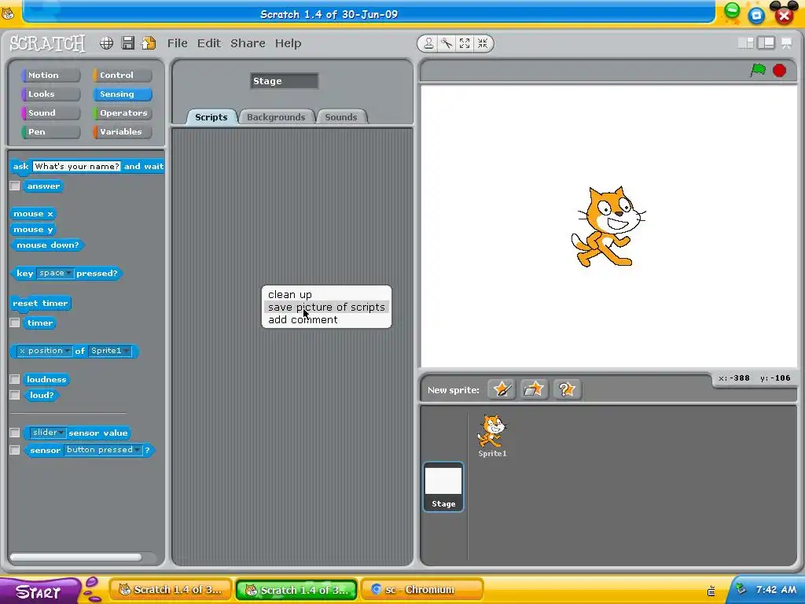Viewport: 805px width, 604px height.
Task: Toggle the timer reporter checkbox
Action: point(15,322)
